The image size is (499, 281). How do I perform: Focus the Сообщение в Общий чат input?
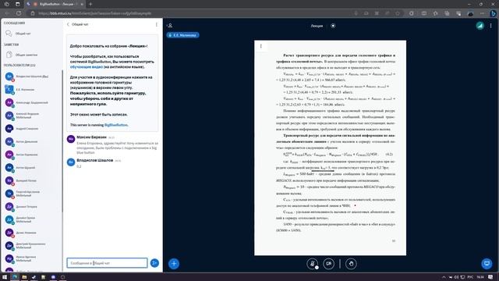(x=108, y=263)
